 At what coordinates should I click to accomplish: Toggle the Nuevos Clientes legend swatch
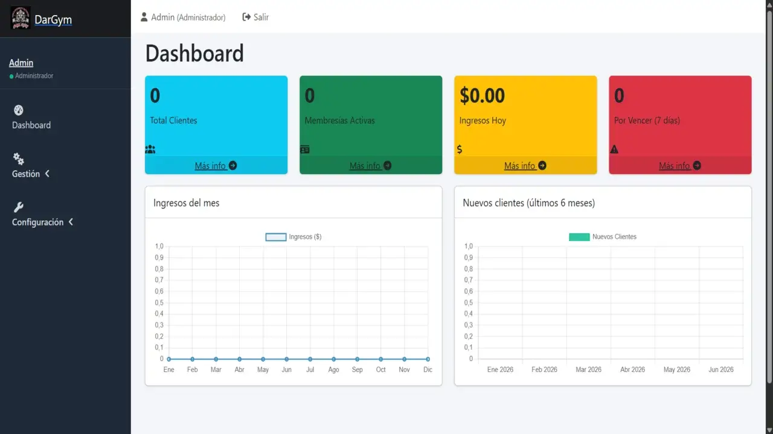(x=579, y=237)
